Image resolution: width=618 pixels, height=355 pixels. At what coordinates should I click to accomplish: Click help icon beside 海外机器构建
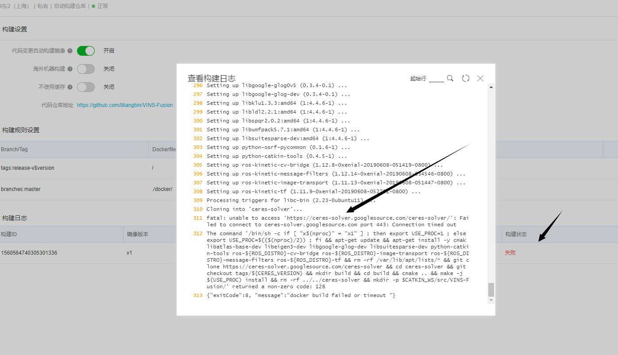tap(70, 69)
